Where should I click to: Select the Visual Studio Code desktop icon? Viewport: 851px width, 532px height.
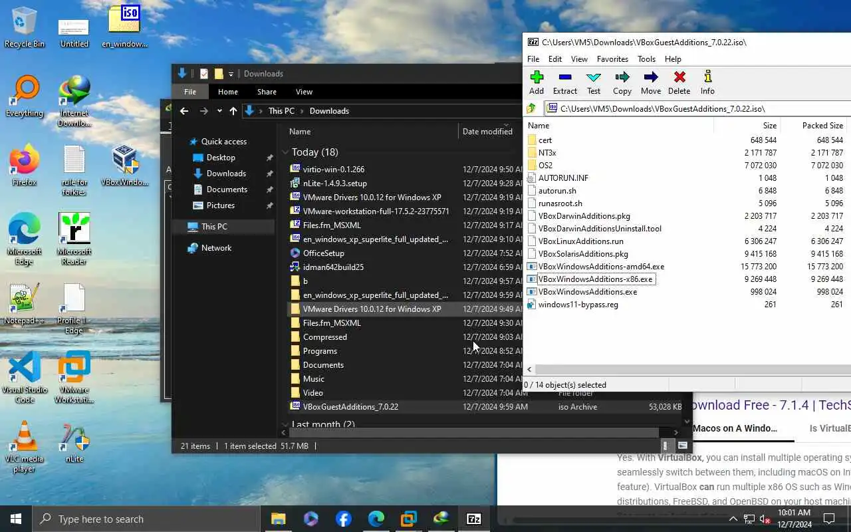click(25, 378)
